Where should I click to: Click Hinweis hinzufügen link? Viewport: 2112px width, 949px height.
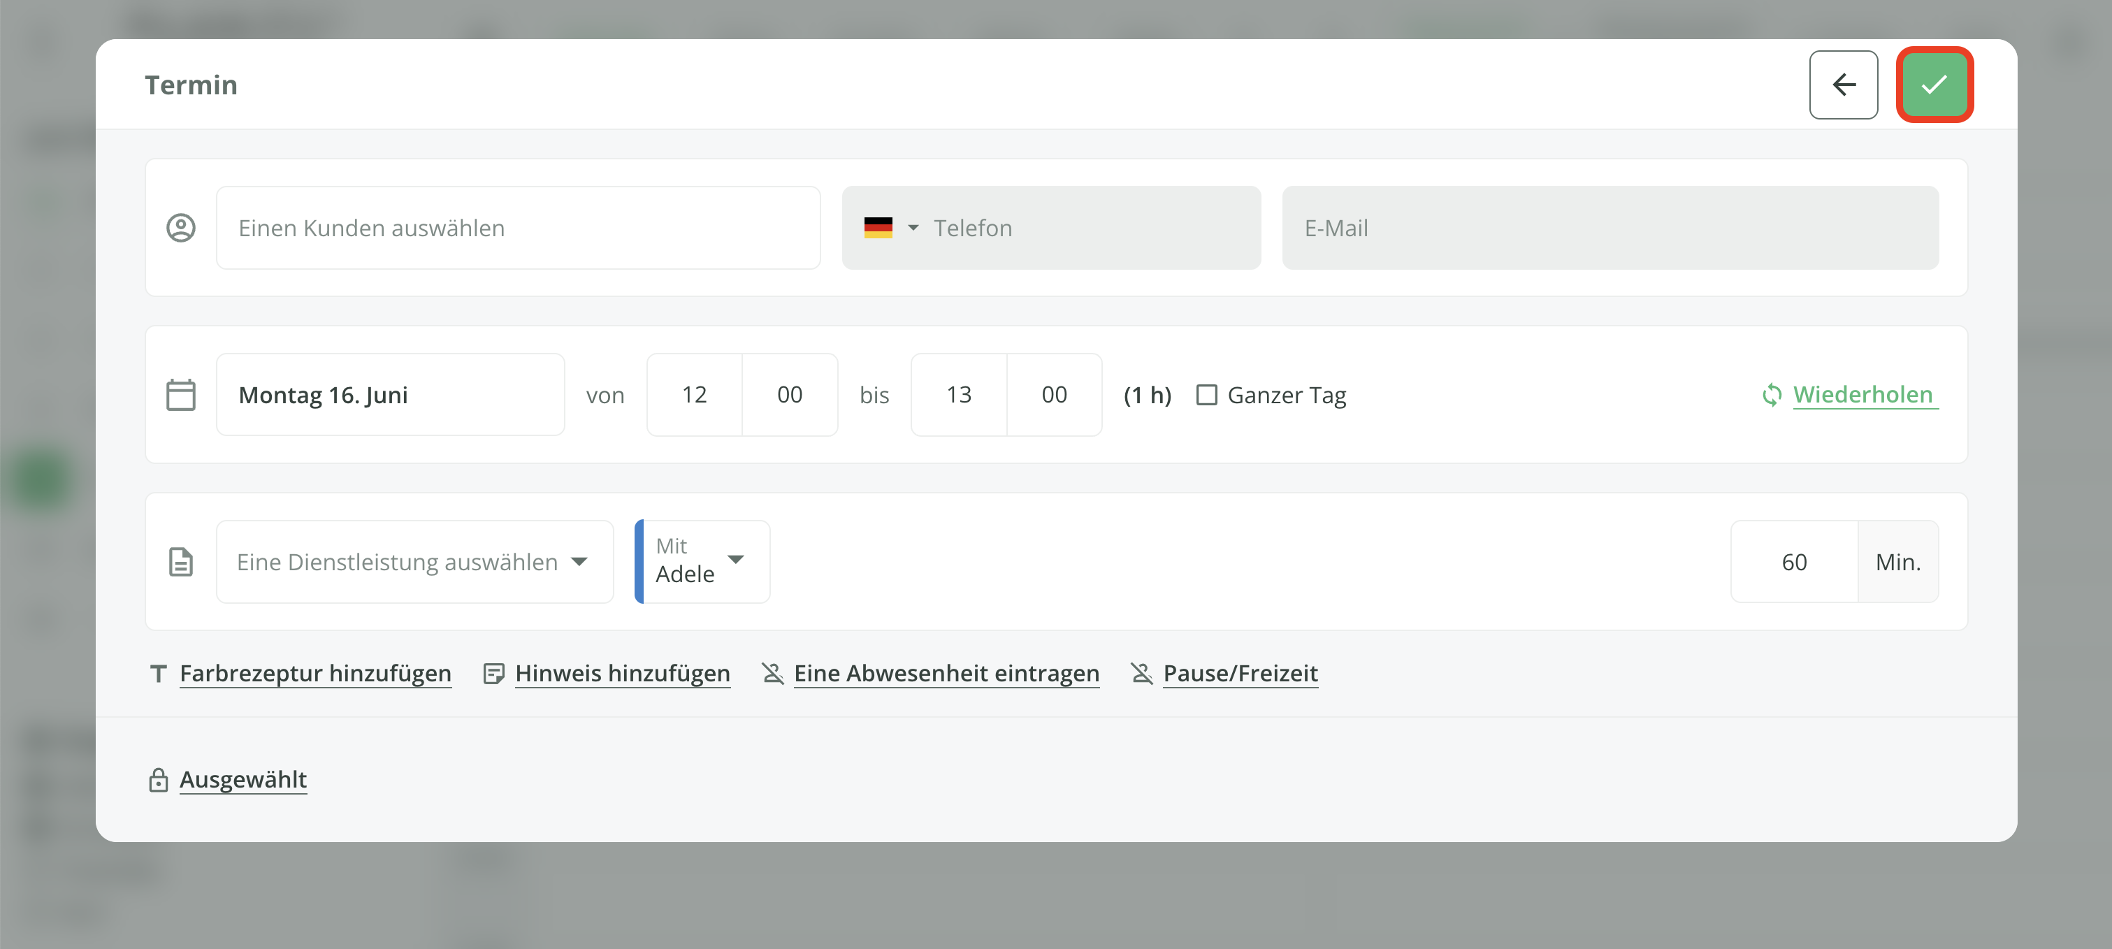coord(621,674)
